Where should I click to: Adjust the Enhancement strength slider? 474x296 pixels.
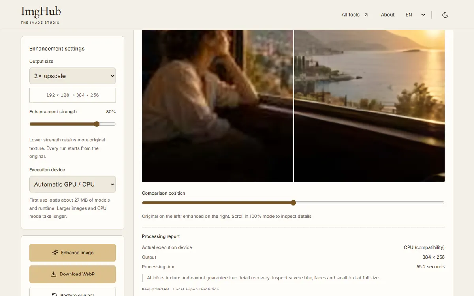72,124
